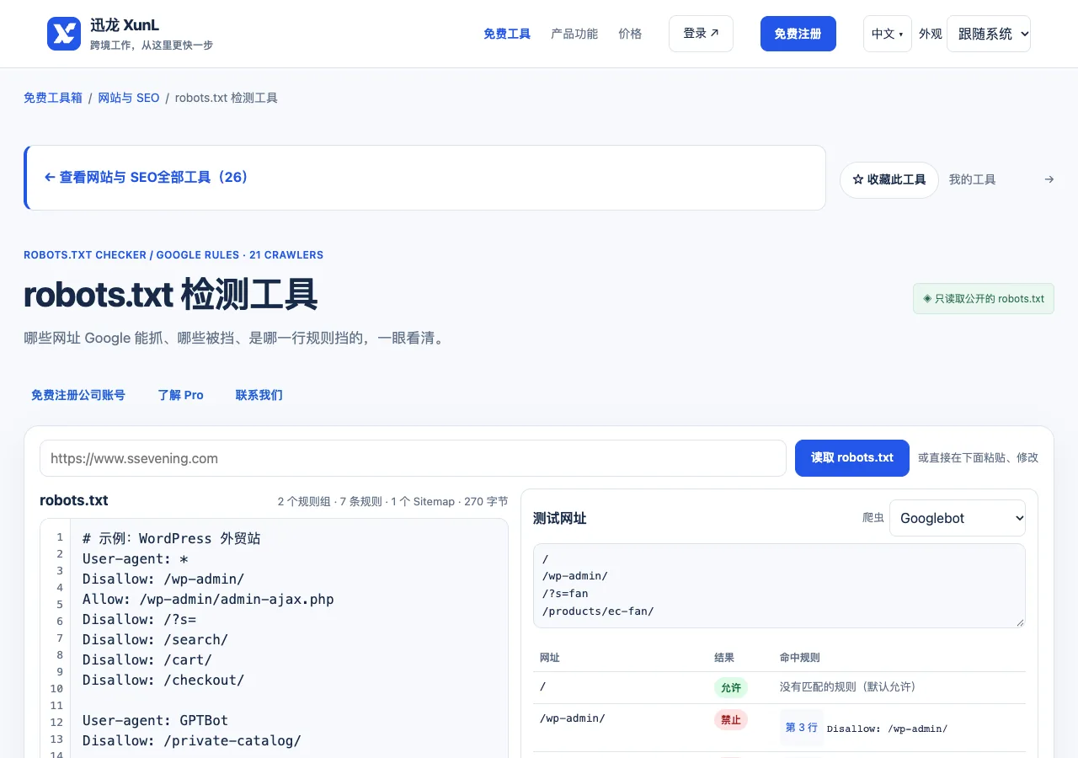Click the 免费注册 button
Image resolution: width=1078 pixels, height=758 pixels.
click(798, 34)
